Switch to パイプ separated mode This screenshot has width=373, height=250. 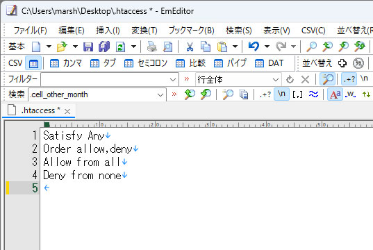[230, 63]
